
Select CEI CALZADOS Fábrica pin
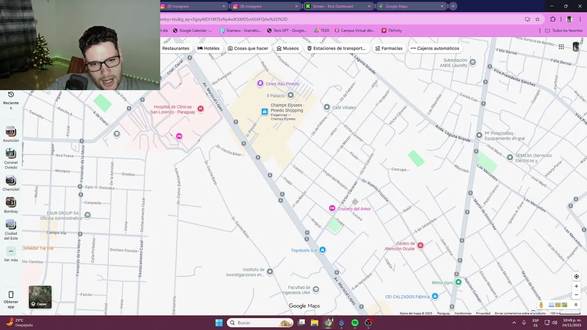pos(435,297)
